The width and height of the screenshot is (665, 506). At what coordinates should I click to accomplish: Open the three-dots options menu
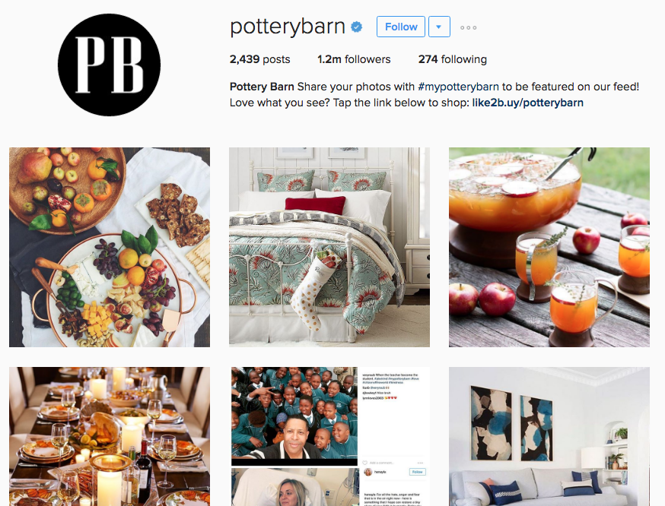point(468,27)
